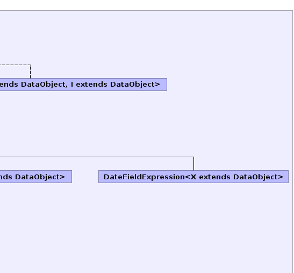Click empty canvas between the two lower nodes

[85, 177]
